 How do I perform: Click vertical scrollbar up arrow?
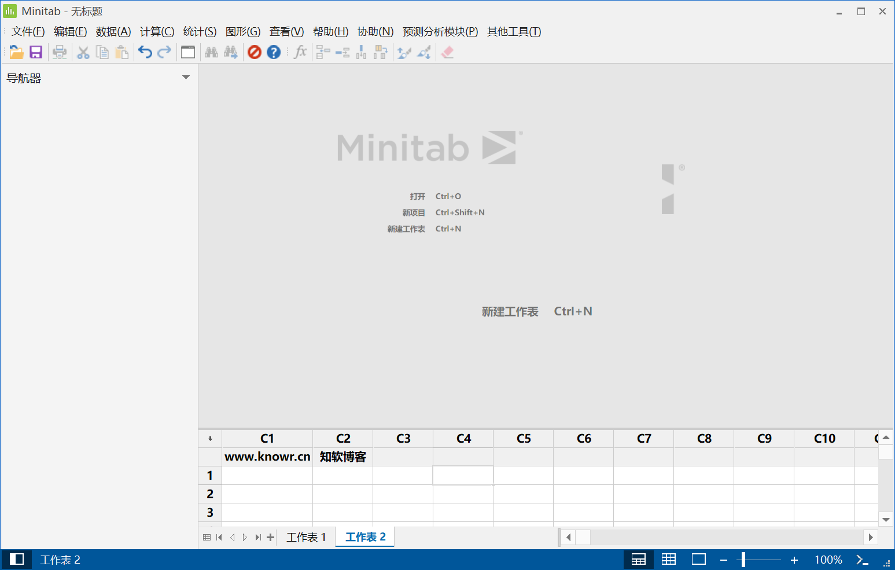(x=886, y=437)
